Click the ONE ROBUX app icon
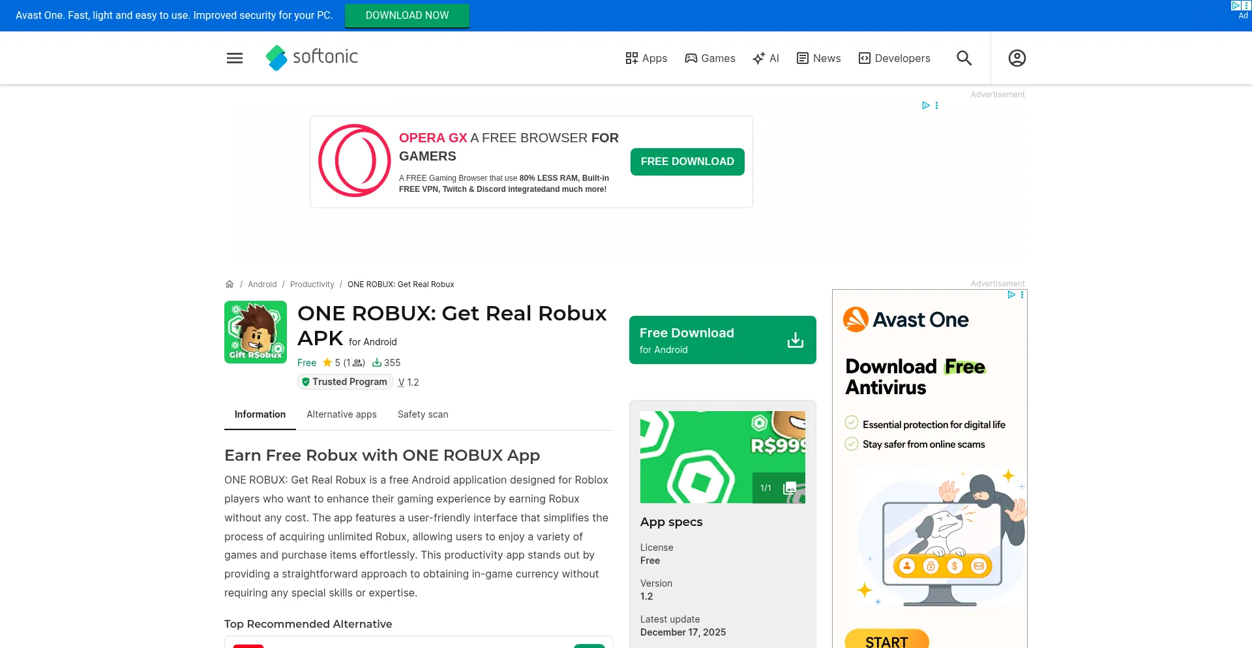This screenshot has width=1252, height=648. pyautogui.click(x=256, y=332)
